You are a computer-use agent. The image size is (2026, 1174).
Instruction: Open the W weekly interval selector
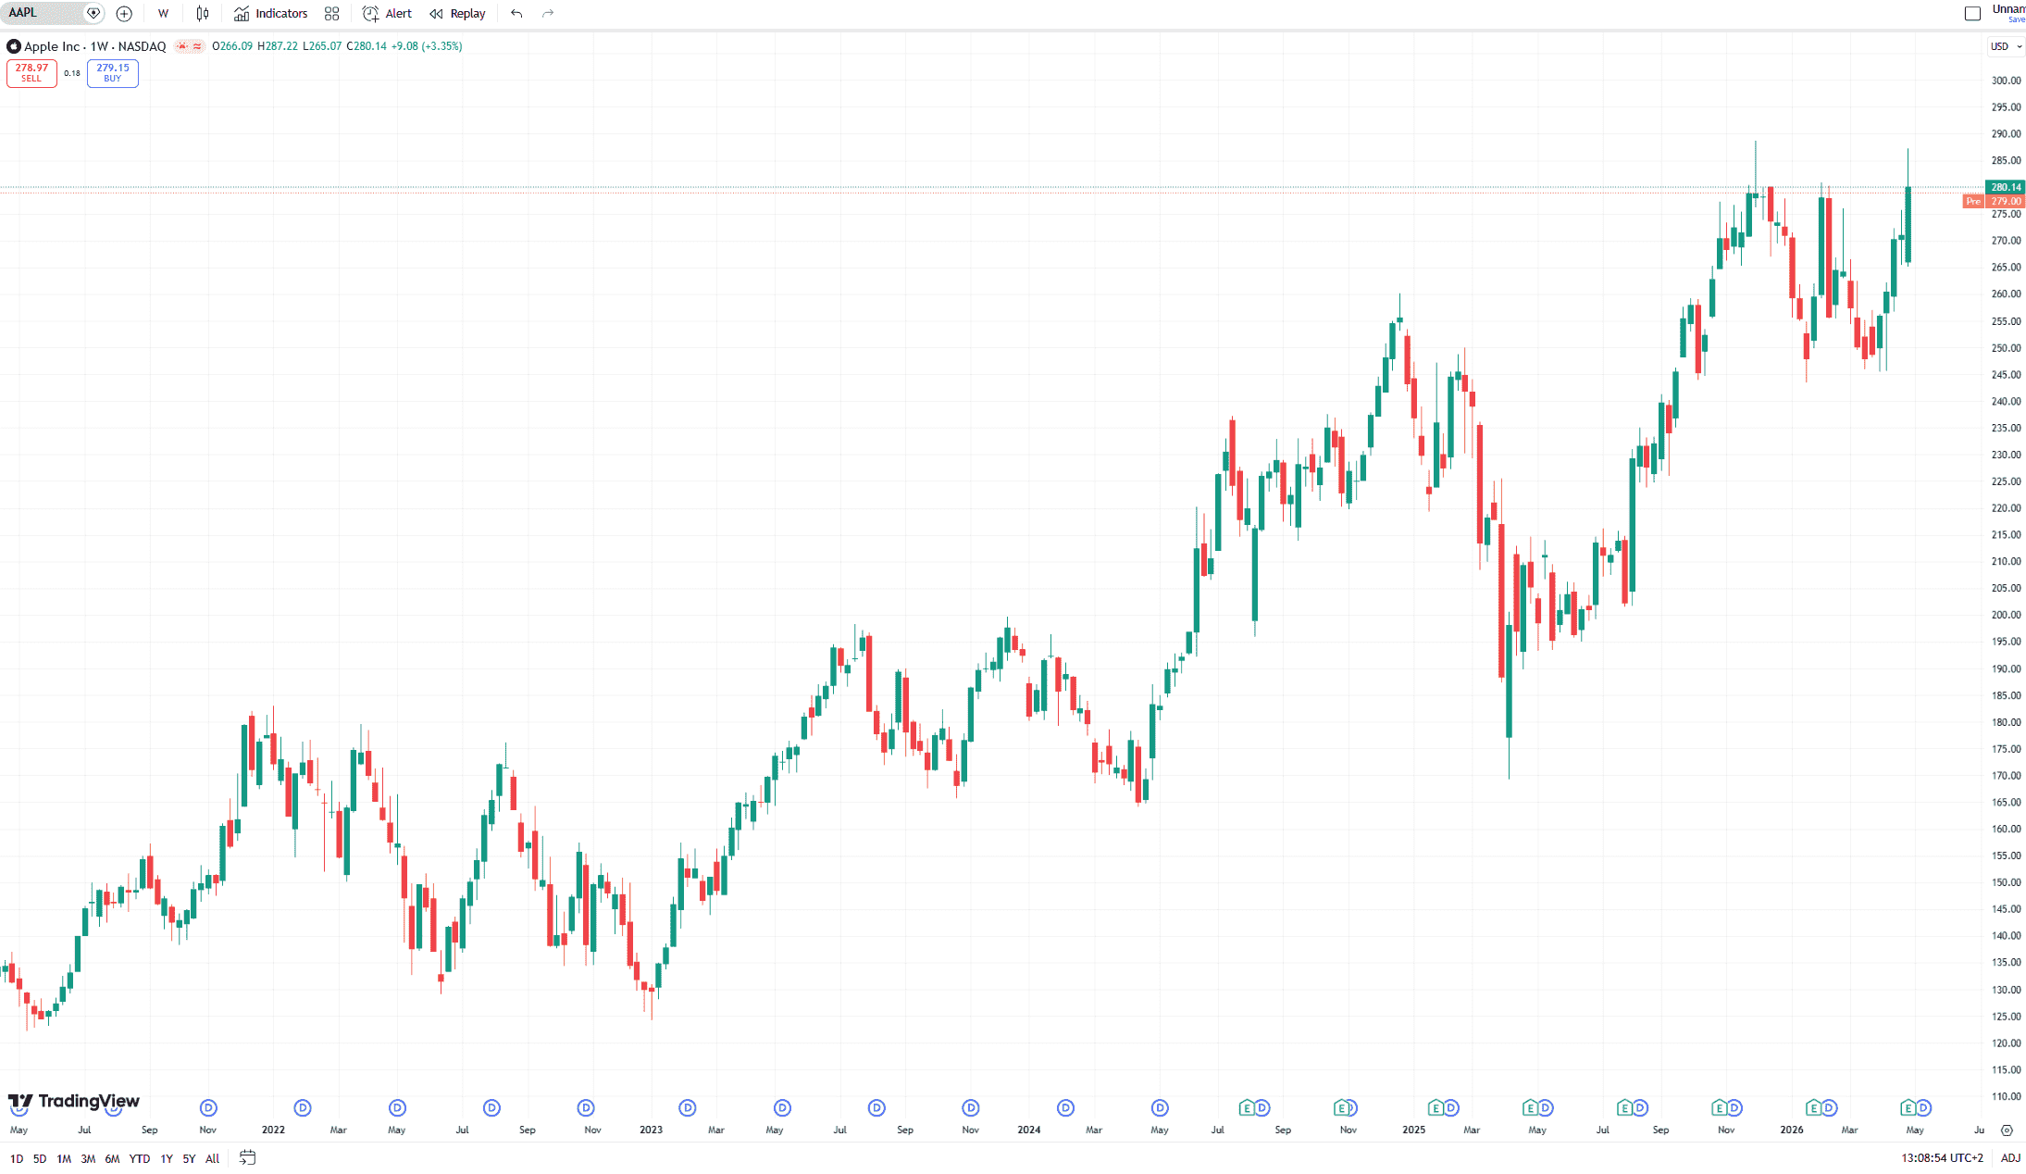[163, 13]
